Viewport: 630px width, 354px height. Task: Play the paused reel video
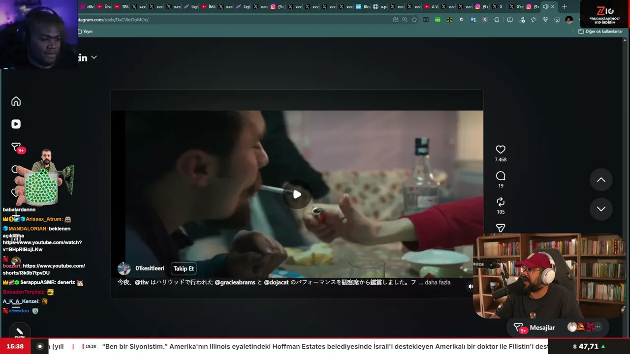coord(297,194)
